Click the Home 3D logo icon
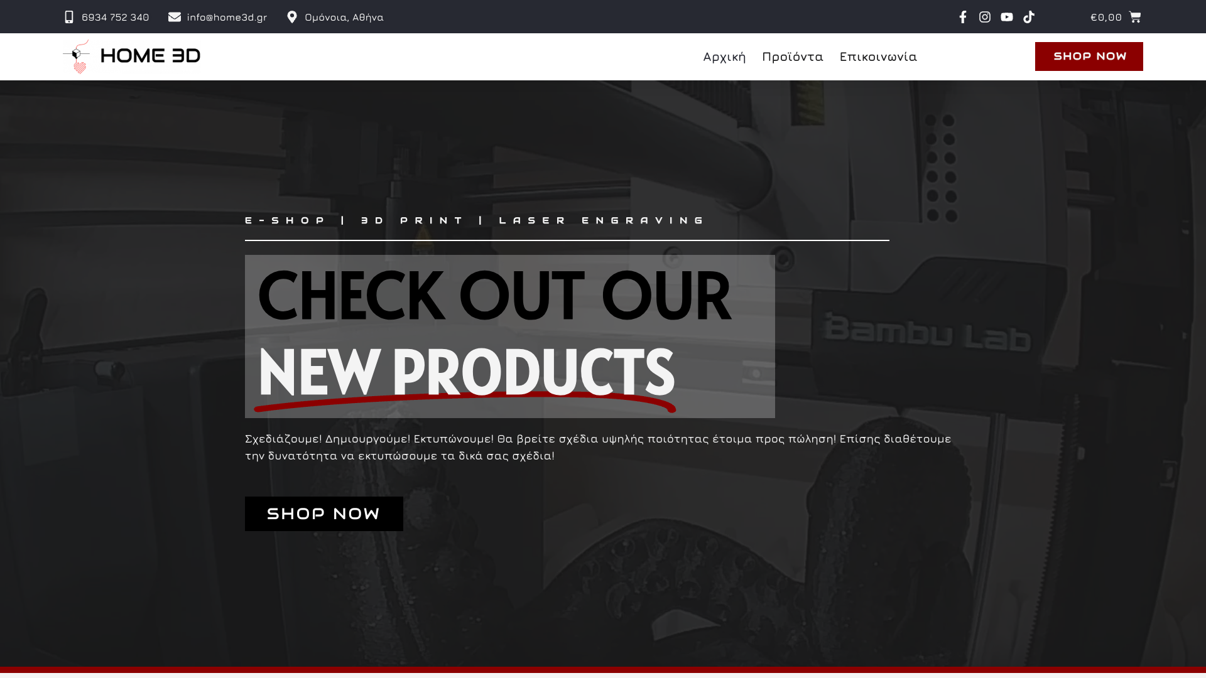Image resolution: width=1206 pixels, height=678 pixels. [77, 56]
